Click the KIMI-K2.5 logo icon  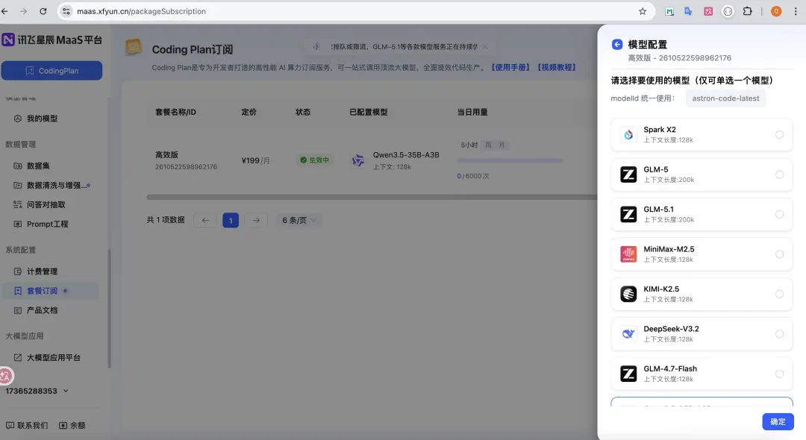[628, 294]
